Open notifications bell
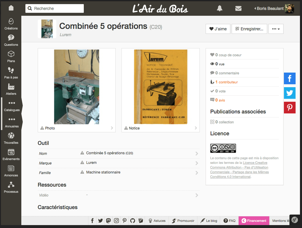Viewport: 302px width, 228px height. click(x=219, y=8)
